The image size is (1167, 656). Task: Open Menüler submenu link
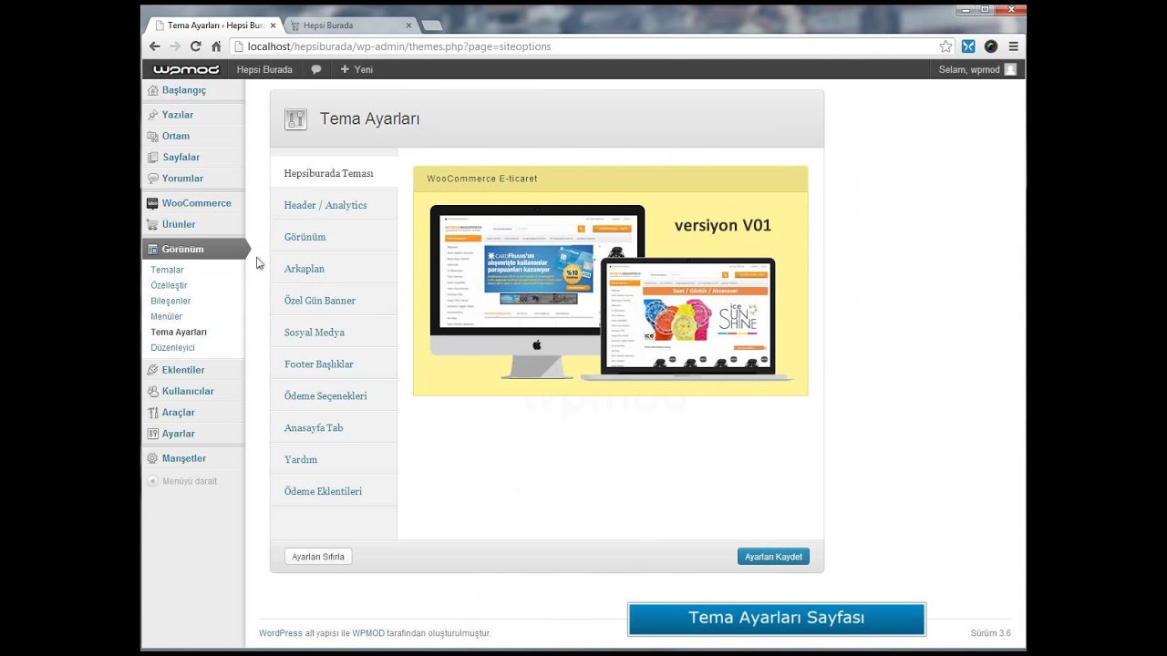(166, 316)
